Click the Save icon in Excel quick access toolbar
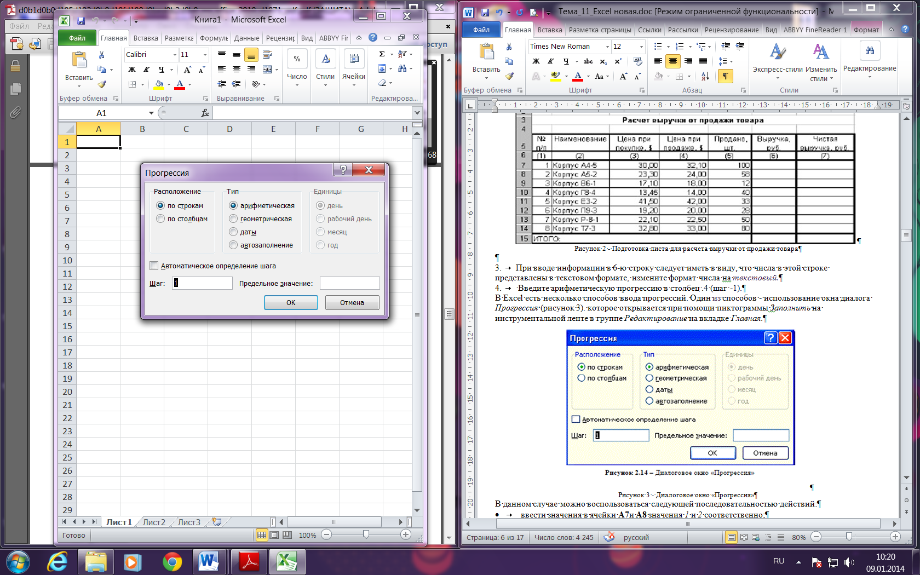Screen dimensions: 920x575 click(81, 20)
